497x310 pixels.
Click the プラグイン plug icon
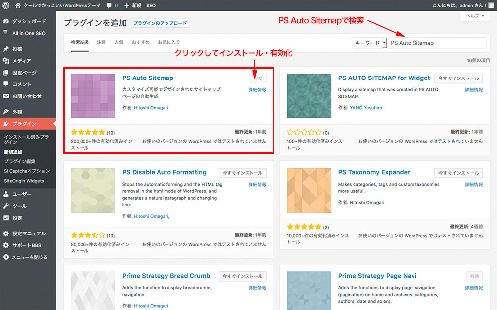6,124
